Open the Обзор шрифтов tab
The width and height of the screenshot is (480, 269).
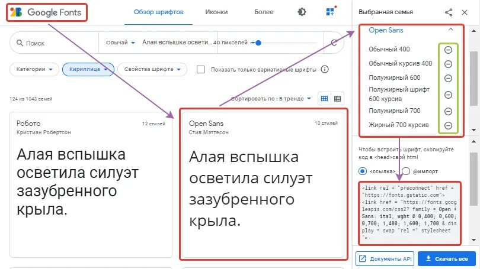click(159, 12)
